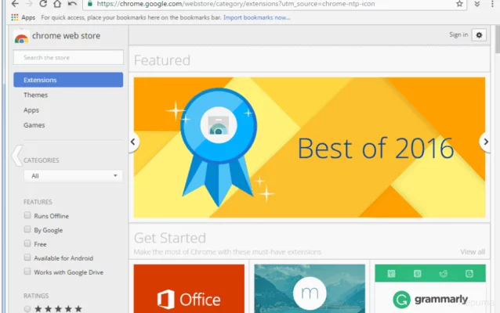Advance to the next featured banner slide

(x=485, y=142)
